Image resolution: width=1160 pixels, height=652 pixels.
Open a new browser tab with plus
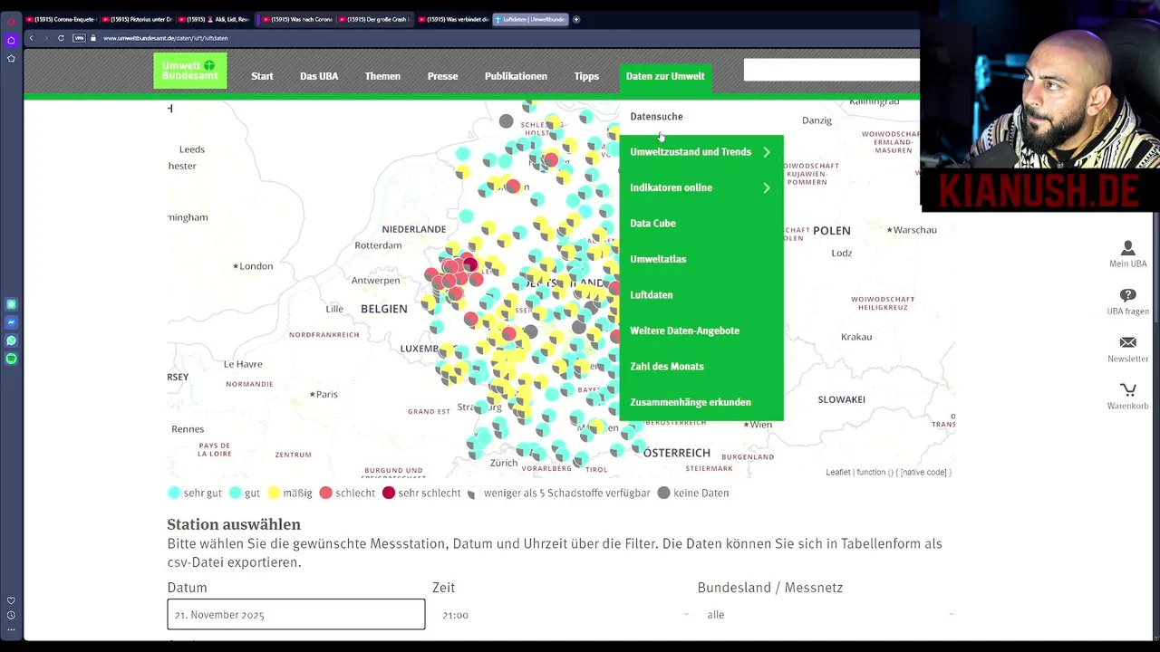tap(576, 19)
